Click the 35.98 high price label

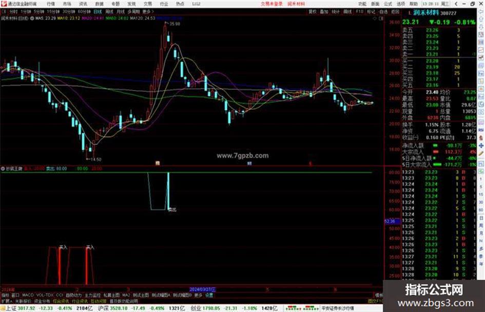[x=175, y=24]
